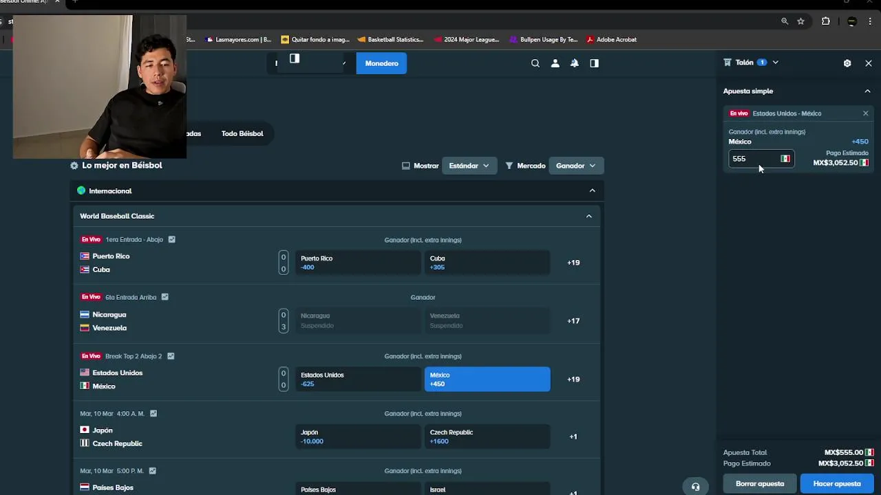
Task: Click the Lo mejor en Béisbol baseball icon
Action: (x=74, y=166)
